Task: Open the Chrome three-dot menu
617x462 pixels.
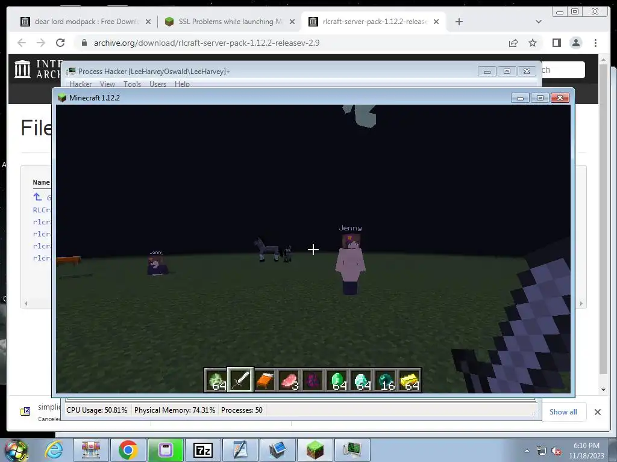Action: tap(595, 43)
